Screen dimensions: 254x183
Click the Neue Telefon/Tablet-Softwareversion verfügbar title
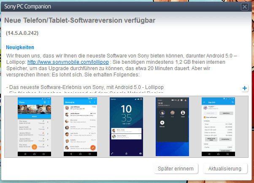(80, 21)
